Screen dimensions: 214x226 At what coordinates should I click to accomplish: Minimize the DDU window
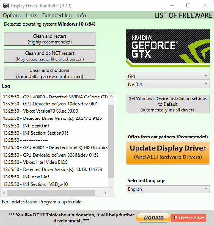pyautogui.click(x=172, y=6)
